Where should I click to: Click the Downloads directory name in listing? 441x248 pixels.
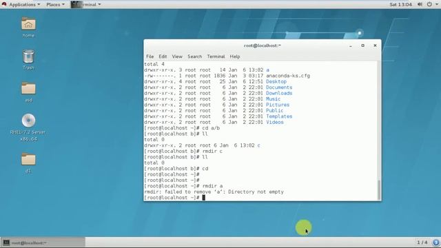(x=279, y=93)
